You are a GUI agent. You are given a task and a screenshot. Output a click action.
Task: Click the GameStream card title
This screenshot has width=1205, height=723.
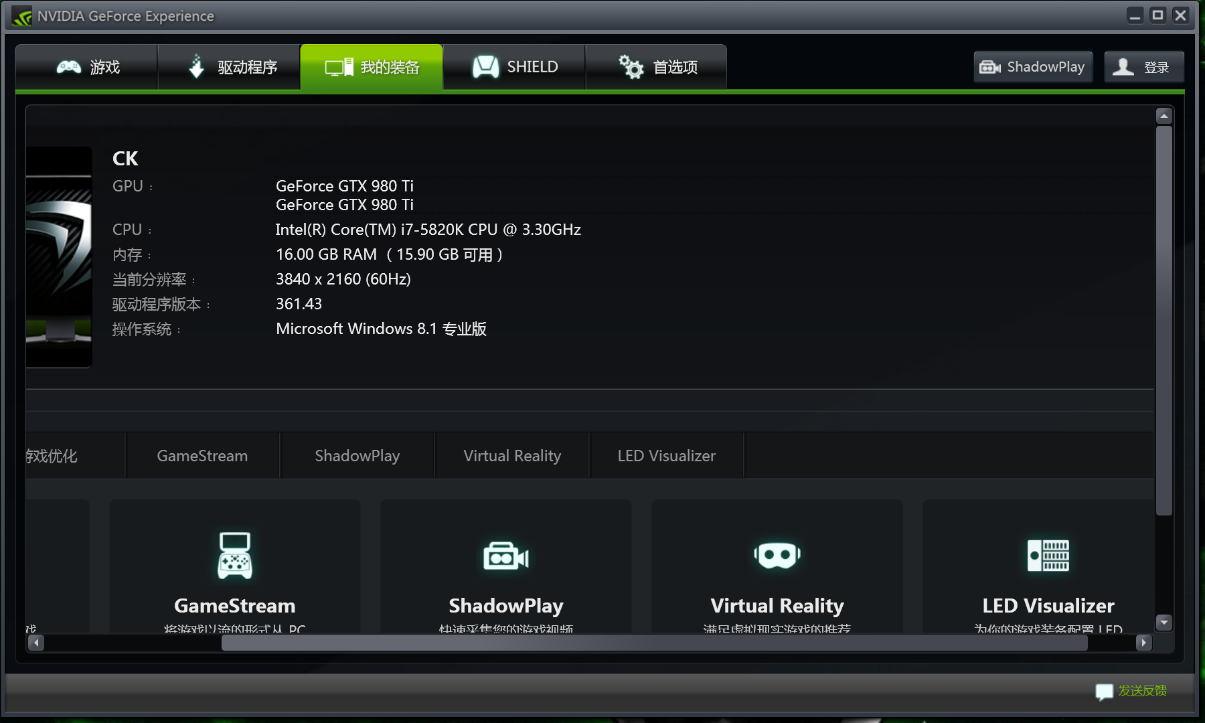[x=235, y=606]
